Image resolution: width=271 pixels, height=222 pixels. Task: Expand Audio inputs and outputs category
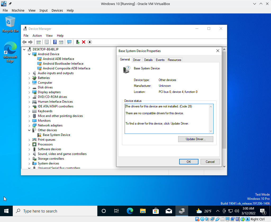29,73
